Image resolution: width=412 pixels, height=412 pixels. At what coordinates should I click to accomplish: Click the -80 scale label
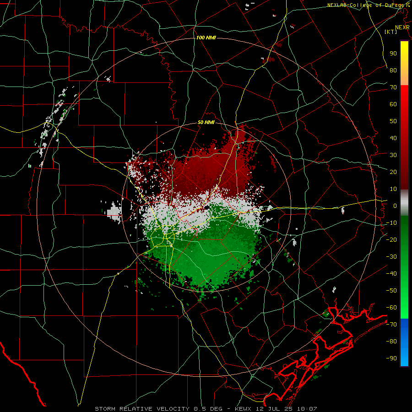(x=391, y=342)
